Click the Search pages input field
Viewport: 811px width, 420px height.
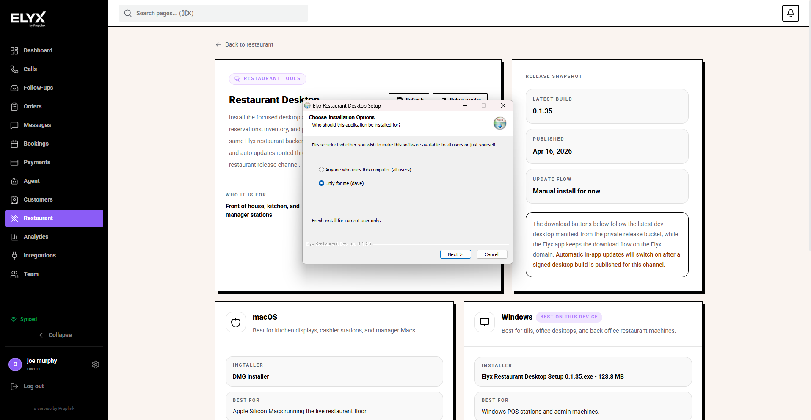pos(213,13)
